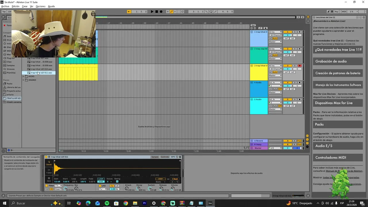Open track 1 All Ins input dropdown
This screenshot has height=207, width=368.
coord(275,32)
